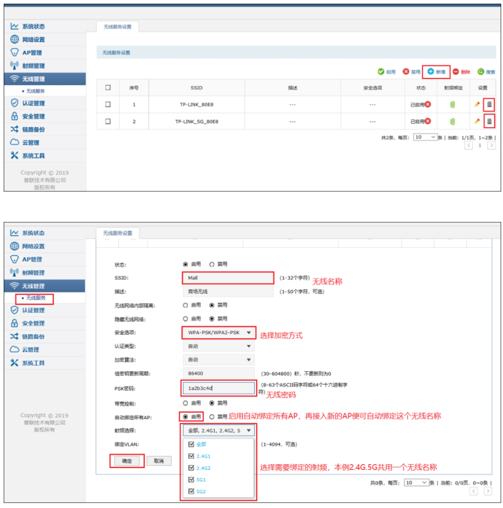Viewport: 503px width, 508px height.
Task: Click the 搜索 search icon in the toolbar
Action: point(481,72)
